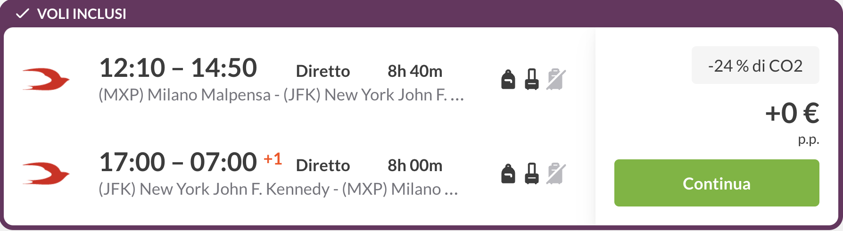
Task: Click the -24 % di CO2 badge
Action: (x=755, y=66)
